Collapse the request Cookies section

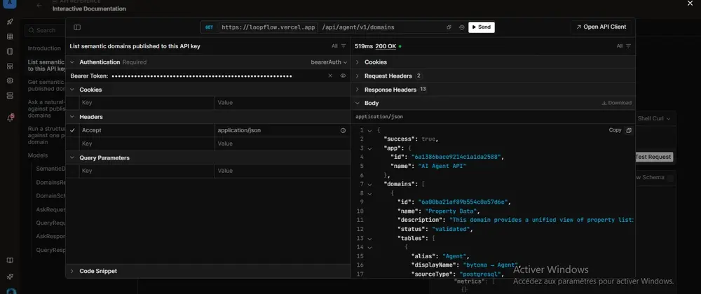(72, 90)
